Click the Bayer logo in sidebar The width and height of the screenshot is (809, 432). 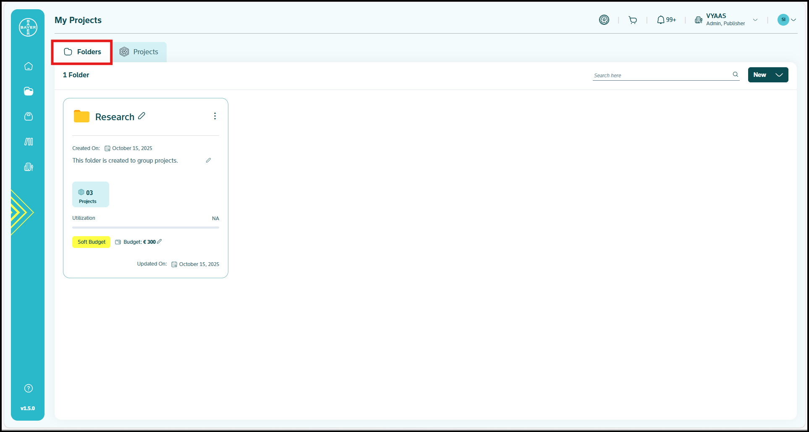[28, 27]
